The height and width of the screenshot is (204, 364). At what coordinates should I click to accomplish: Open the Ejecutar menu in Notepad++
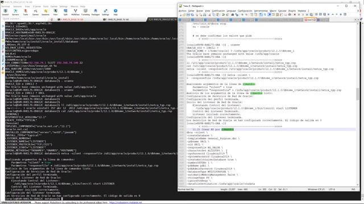[282, 11]
